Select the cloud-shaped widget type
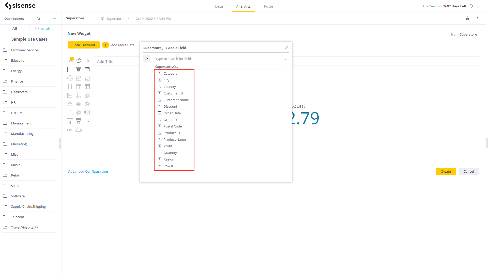Screen dimensions: 488x274 point(79,130)
